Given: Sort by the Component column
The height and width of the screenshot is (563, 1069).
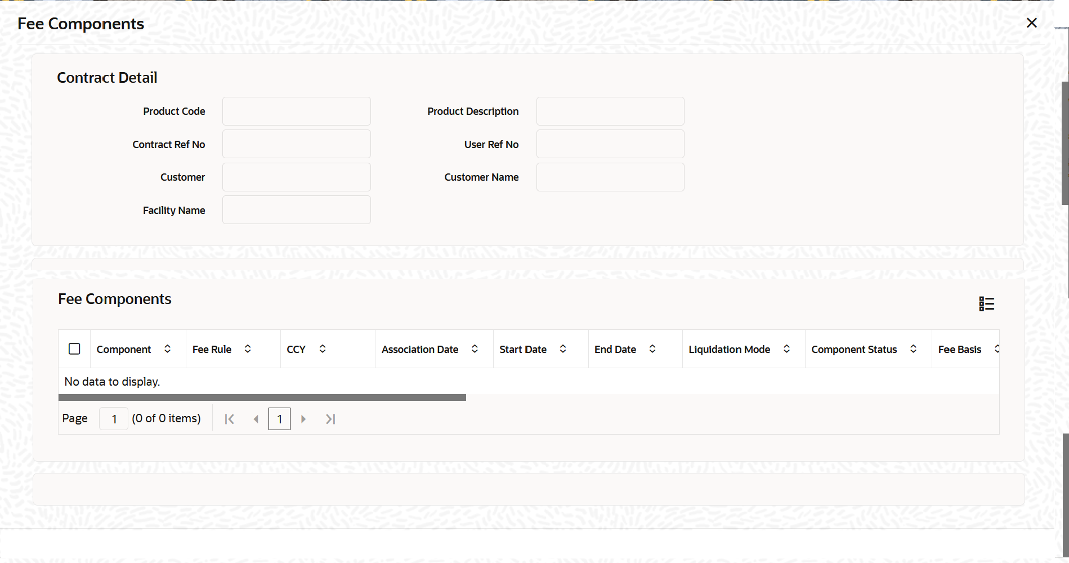Looking at the screenshot, I should pyautogui.click(x=168, y=349).
